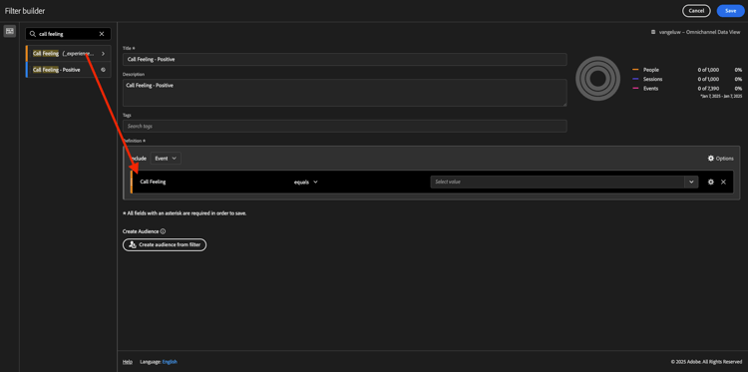Click the Sessions legend entry
Viewport: 748px width, 372px height.
click(647, 79)
